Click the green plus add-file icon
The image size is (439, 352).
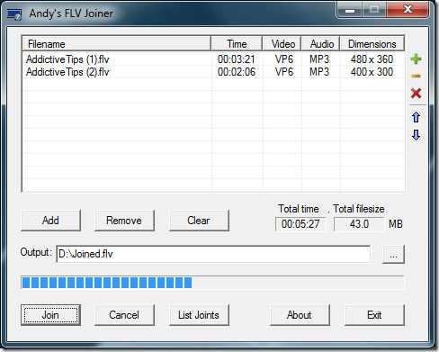pyautogui.click(x=416, y=59)
